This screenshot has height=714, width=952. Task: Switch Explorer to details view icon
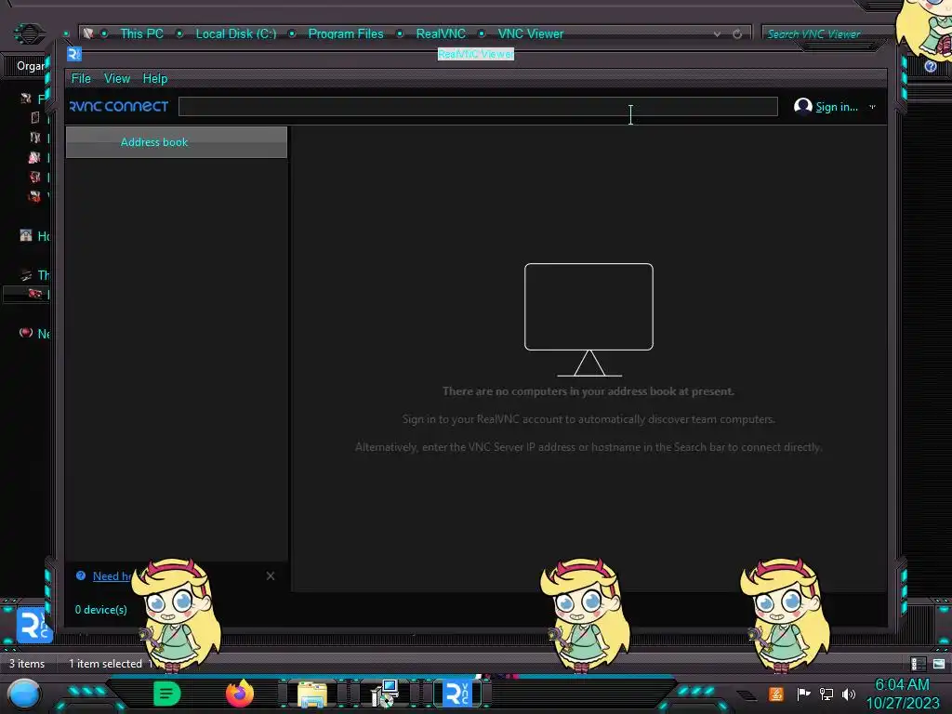[x=918, y=664]
